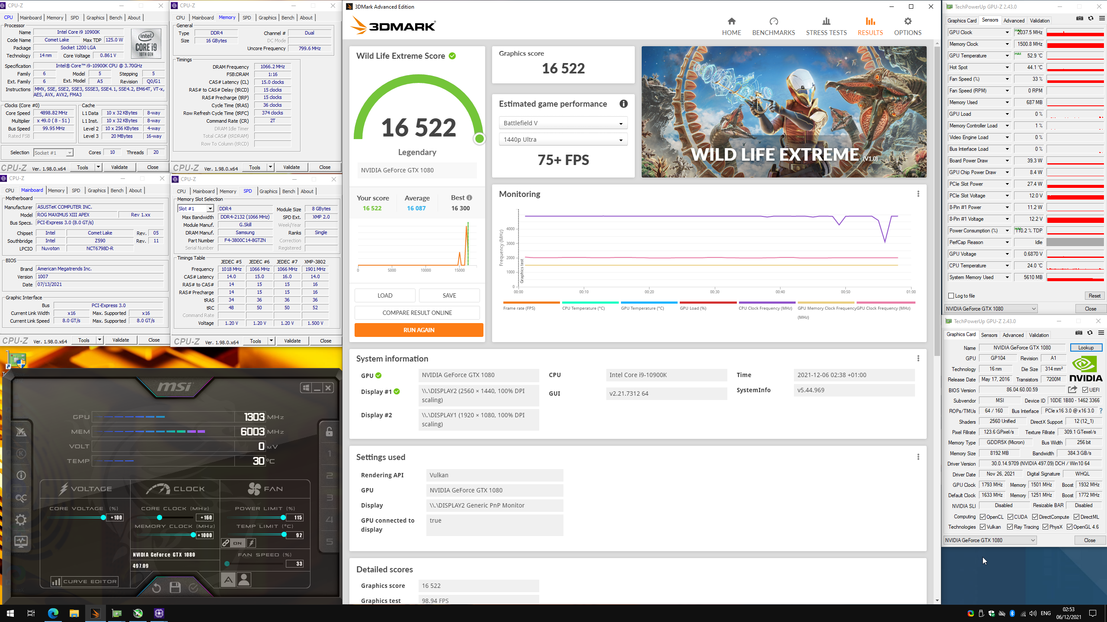Open Microsoft Edge from the taskbar
This screenshot has height=622, width=1107.
tap(53, 613)
